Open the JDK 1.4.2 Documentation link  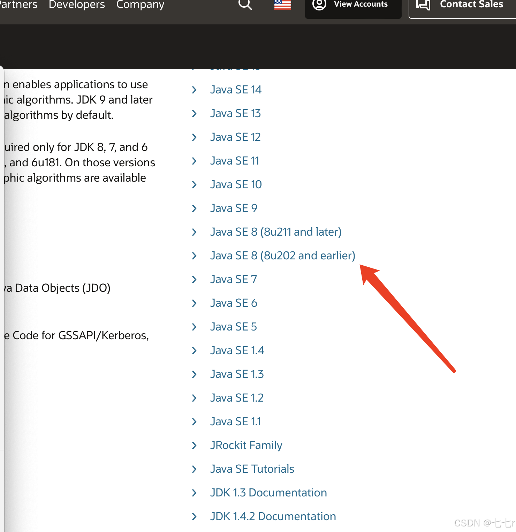[273, 516]
